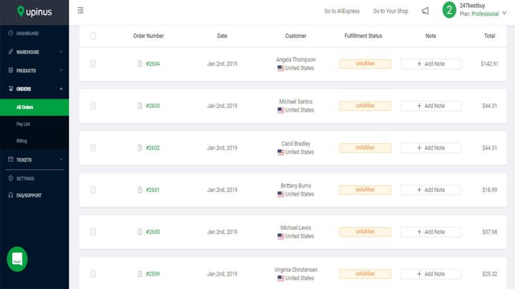Viewport: 515px width, 289px height.
Task: Tick the checkbox for order #2600
Action: 93,232
